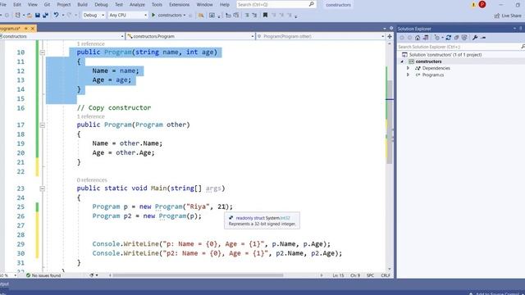Click the New Project icon
This screenshot has height=295, width=525.
(x=18, y=15)
